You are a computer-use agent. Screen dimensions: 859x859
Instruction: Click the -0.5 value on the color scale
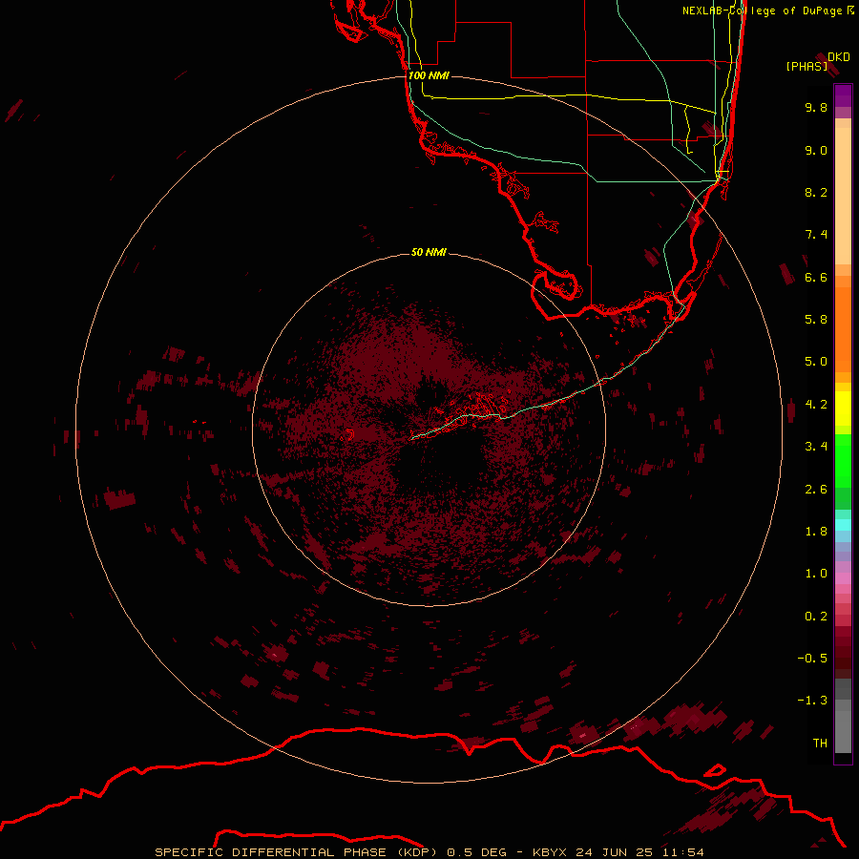(x=812, y=659)
